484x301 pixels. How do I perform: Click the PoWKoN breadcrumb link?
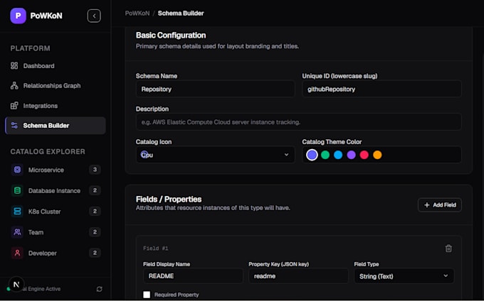(137, 13)
